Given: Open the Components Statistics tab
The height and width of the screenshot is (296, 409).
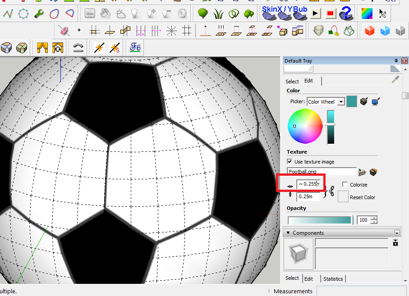Looking at the screenshot, I should pos(333,279).
